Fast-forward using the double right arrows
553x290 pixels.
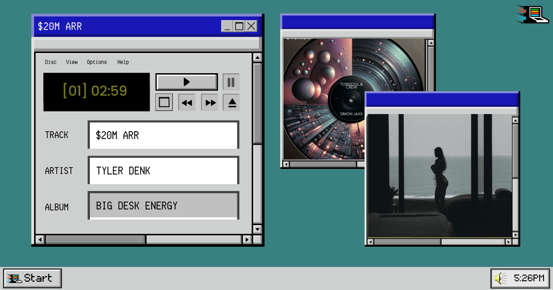pyautogui.click(x=210, y=102)
